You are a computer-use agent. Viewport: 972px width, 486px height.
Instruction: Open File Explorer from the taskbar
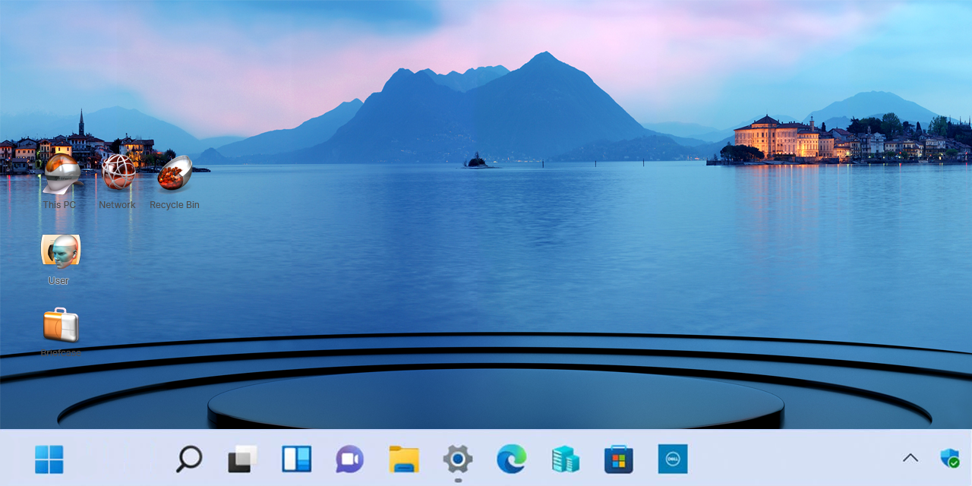pos(404,459)
